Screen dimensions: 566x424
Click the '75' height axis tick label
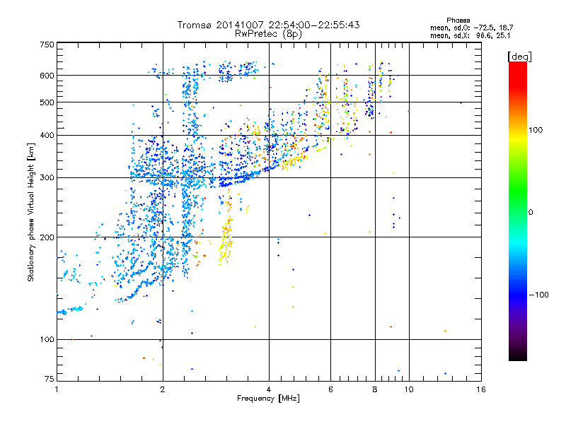(50, 379)
